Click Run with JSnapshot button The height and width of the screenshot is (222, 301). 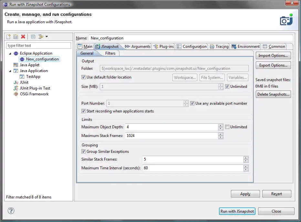coord(237,211)
